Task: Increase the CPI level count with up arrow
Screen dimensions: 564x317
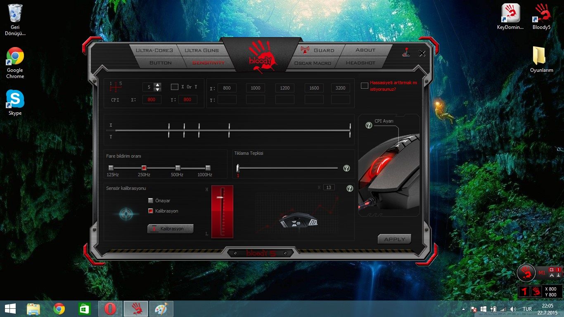Action: pos(157,85)
